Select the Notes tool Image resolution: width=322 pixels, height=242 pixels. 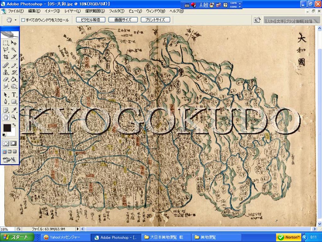coord(6,110)
